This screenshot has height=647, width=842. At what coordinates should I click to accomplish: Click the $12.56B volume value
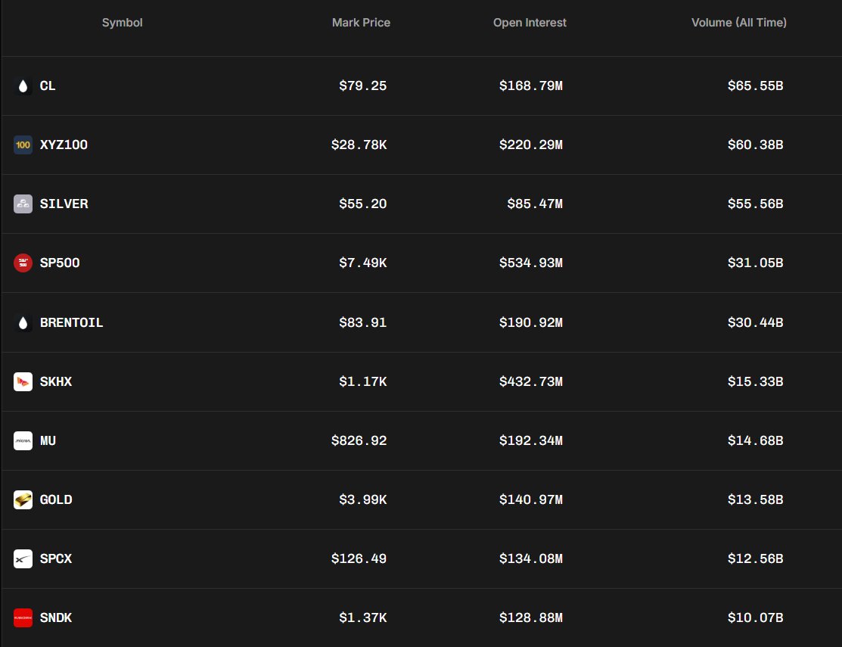tap(756, 559)
